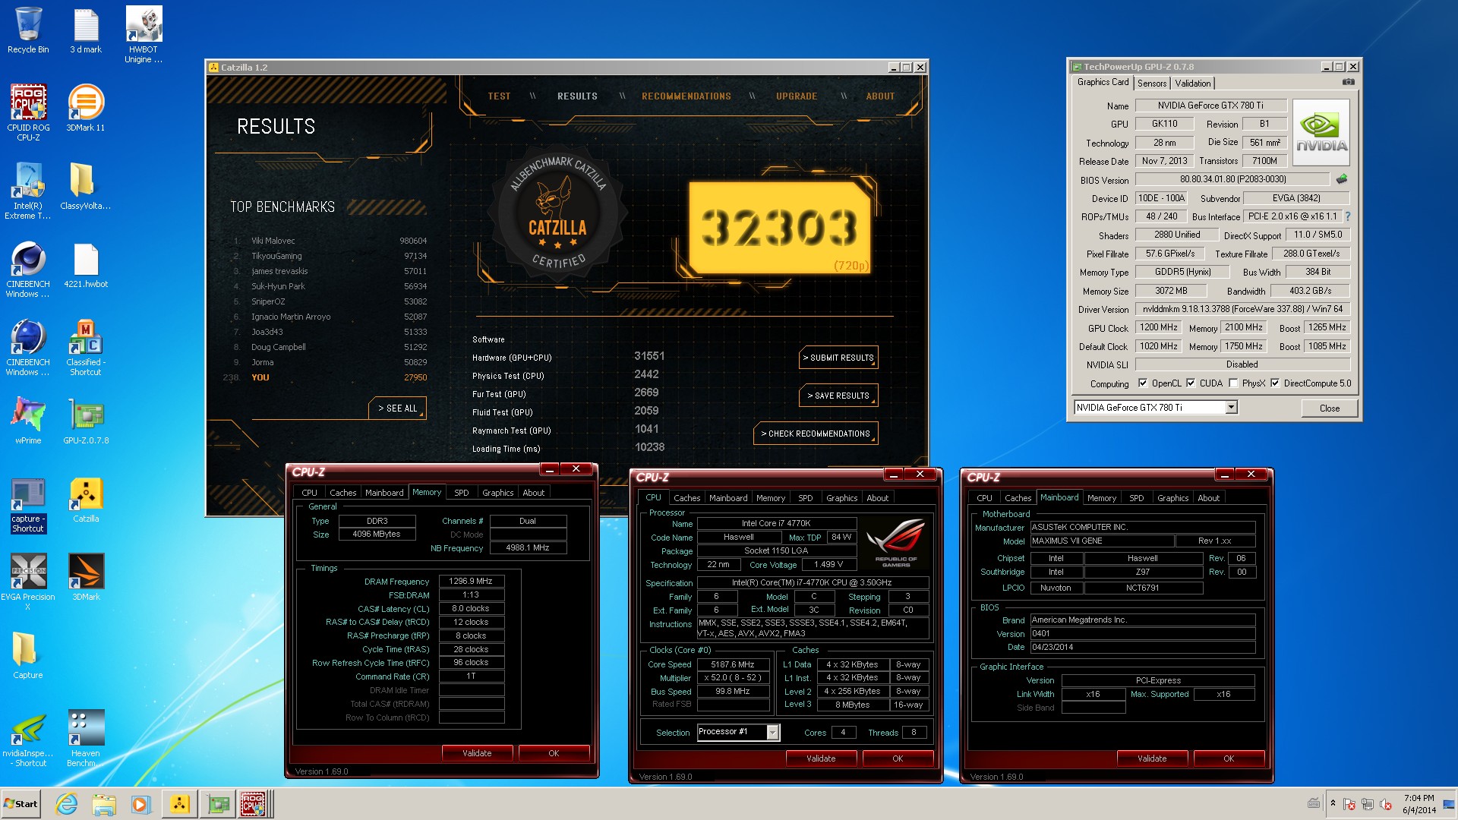Viewport: 1458px width, 820px height.
Task: Click the Windows Start button
Action: 21,804
